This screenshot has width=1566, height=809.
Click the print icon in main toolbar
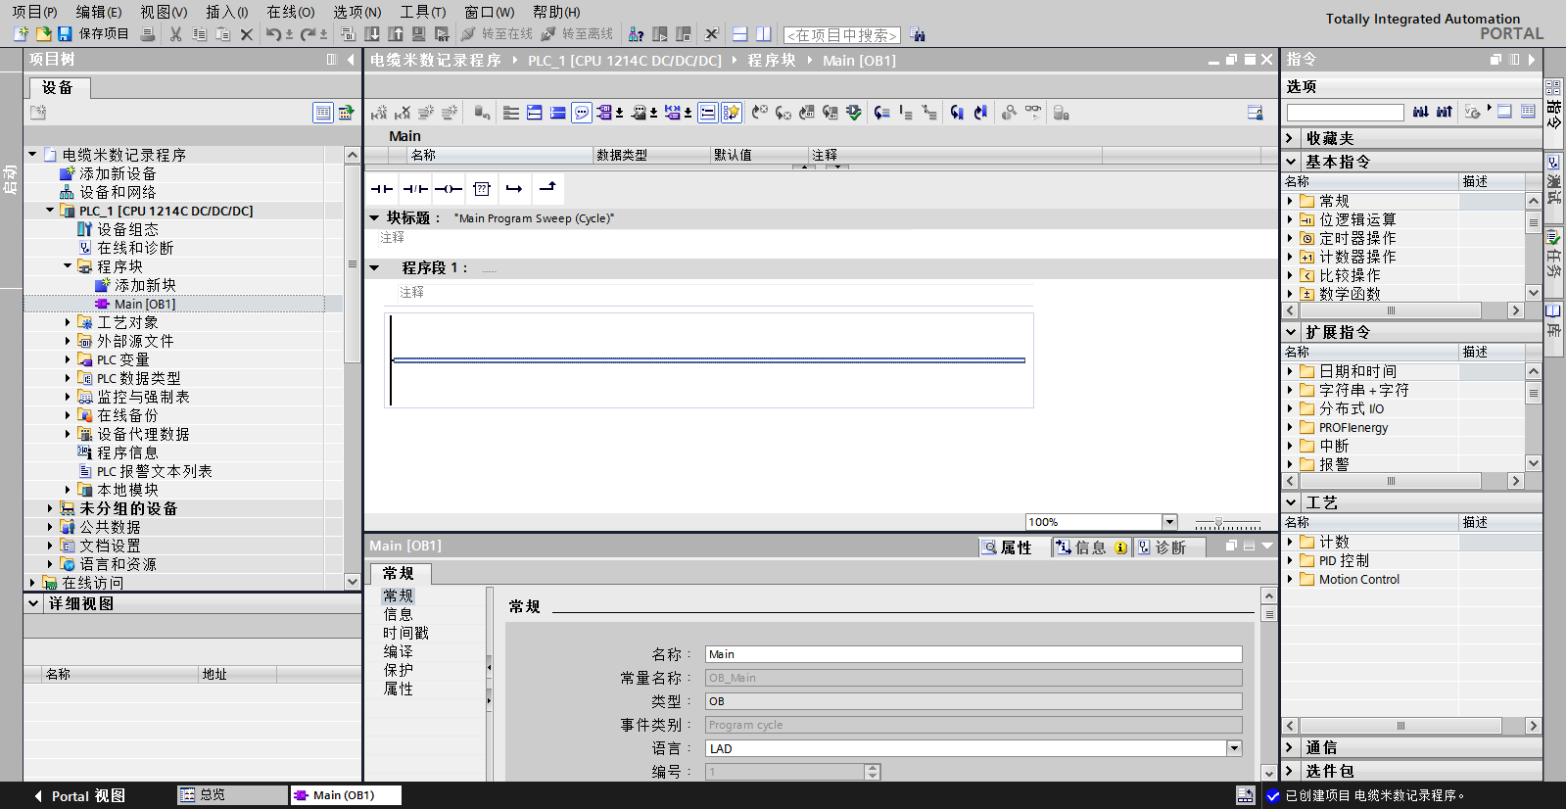pyautogui.click(x=148, y=34)
